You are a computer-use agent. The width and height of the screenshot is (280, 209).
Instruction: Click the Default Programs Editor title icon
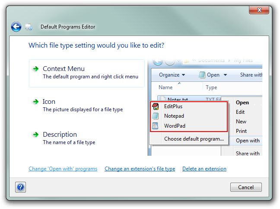coord(29,27)
